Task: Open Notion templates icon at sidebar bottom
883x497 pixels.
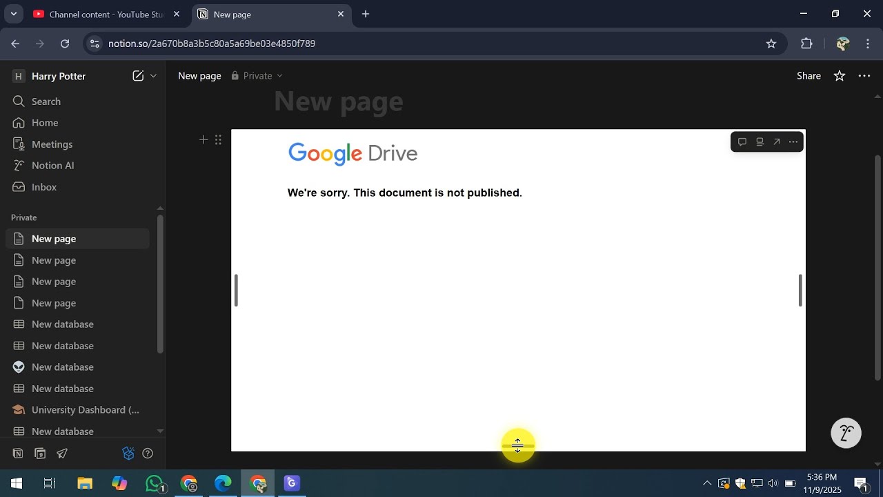Action: click(x=18, y=454)
